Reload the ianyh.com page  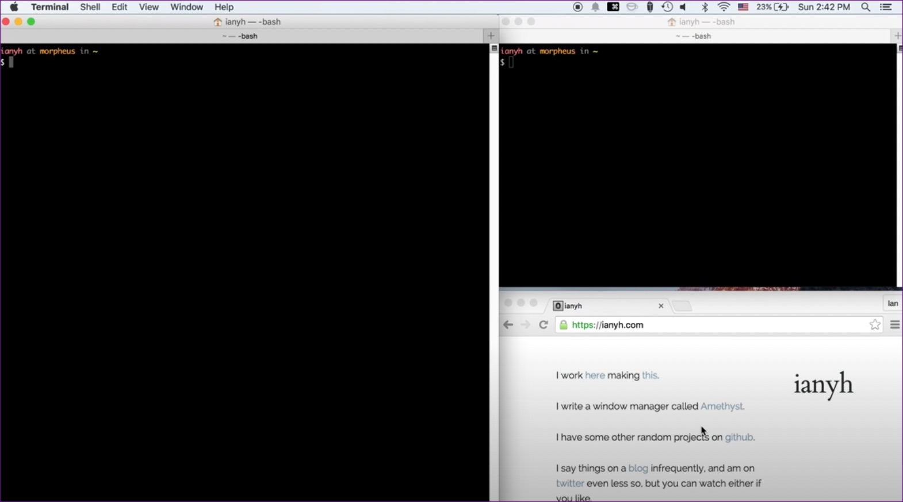(543, 325)
